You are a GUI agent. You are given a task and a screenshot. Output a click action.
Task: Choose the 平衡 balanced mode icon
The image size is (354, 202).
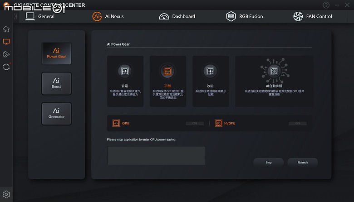[x=167, y=71]
